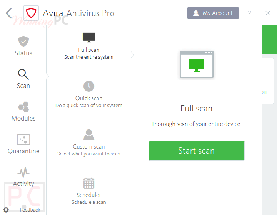Minimize the Avira window

click(x=259, y=15)
